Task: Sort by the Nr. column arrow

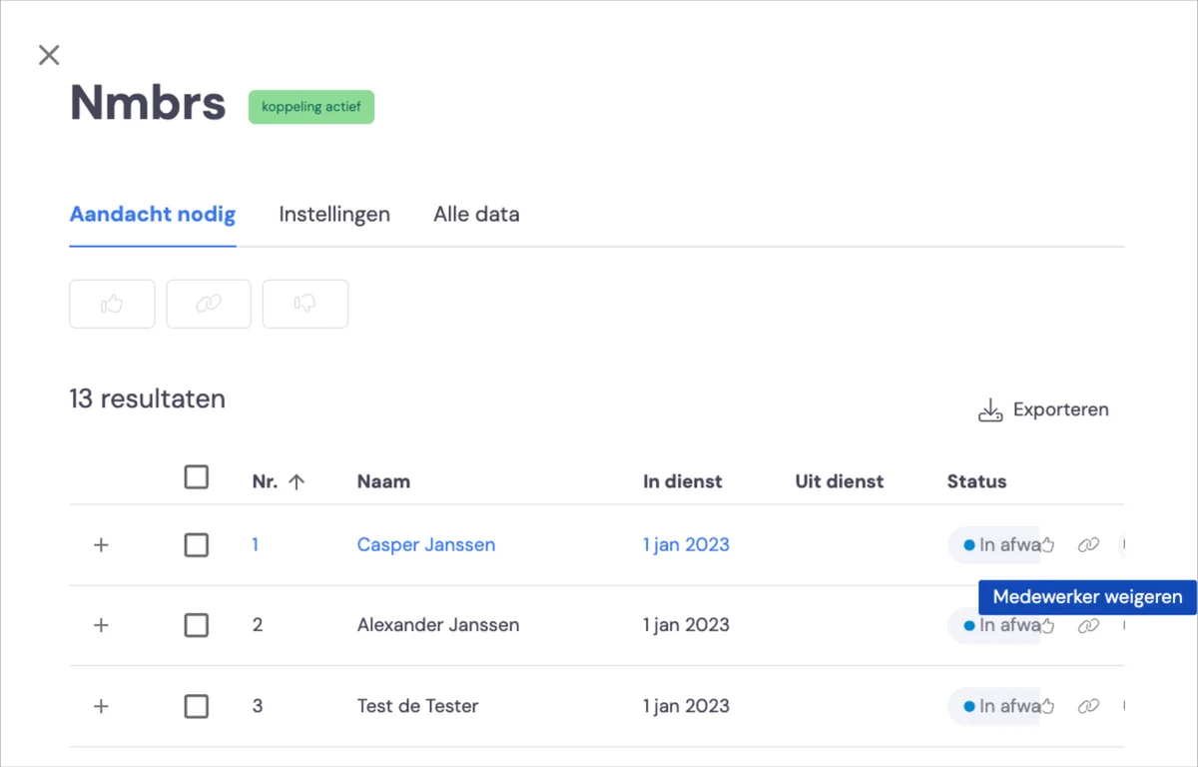Action: click(296, 481)
